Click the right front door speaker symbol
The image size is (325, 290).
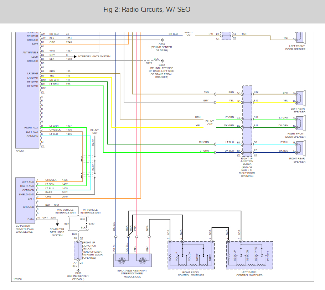300,122
